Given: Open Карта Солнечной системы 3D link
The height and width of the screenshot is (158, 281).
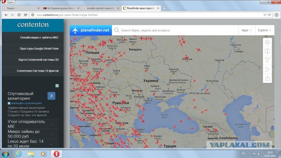Looking at the screenshot, I should [x=38, y=60].
